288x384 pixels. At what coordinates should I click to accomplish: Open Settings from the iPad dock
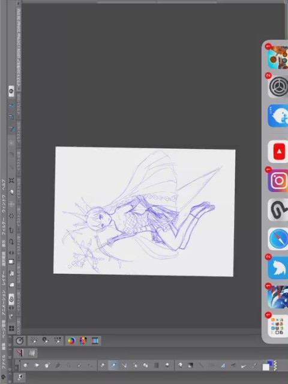coord(278,87)
